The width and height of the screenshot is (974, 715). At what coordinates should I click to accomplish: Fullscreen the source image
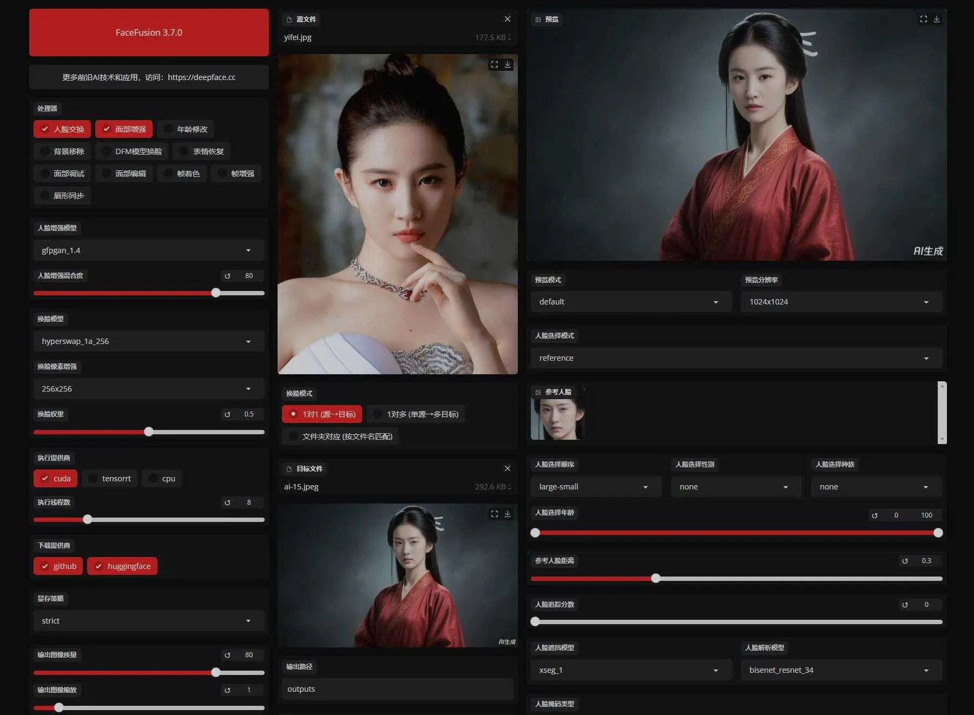click(x=494, y=64)
